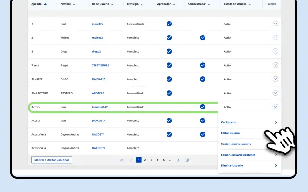Click Dayron Andres in DACOST7 row
The width and height of the screenshot is (308, 192).
[x=70, y=134]
